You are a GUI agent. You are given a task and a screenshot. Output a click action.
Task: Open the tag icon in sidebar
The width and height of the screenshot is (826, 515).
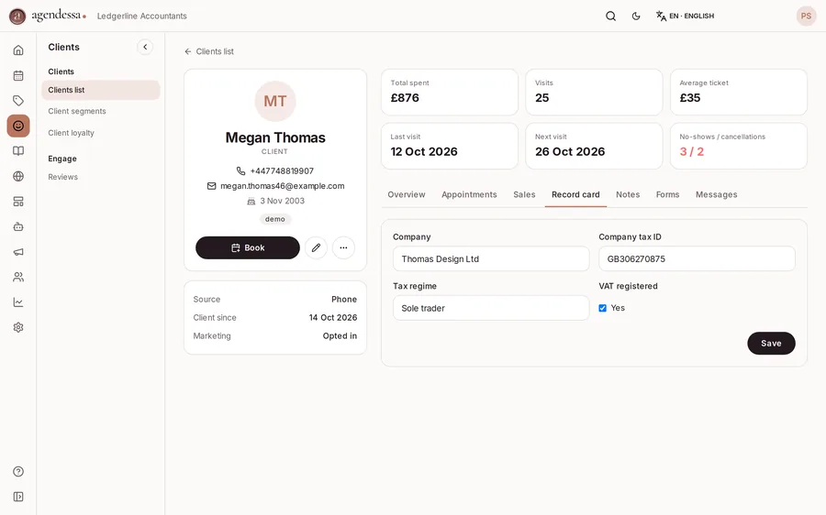click(x=18, y=101)
